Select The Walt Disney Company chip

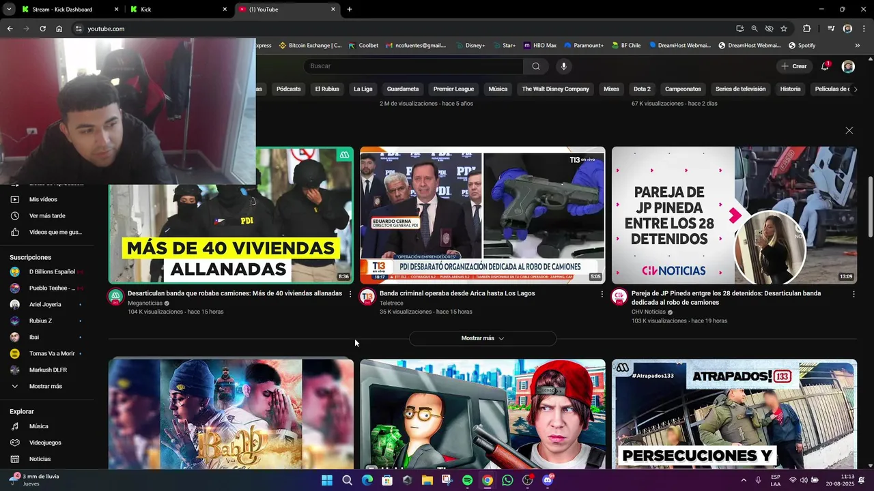[555, 89]
